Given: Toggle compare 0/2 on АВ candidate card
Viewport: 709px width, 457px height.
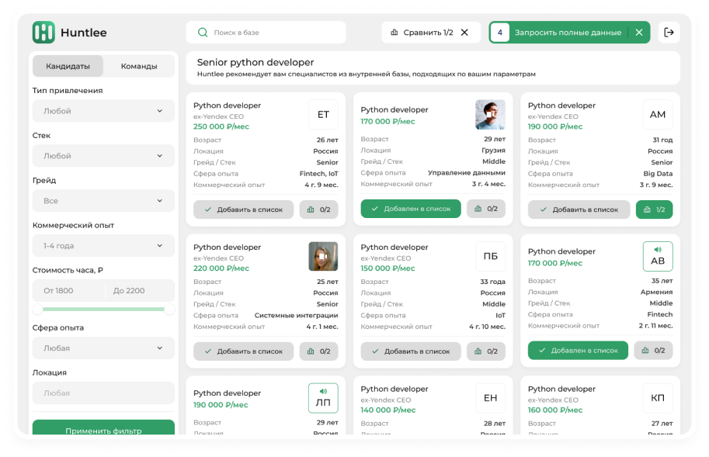Looking at the screenshot, I should [653, 351].
